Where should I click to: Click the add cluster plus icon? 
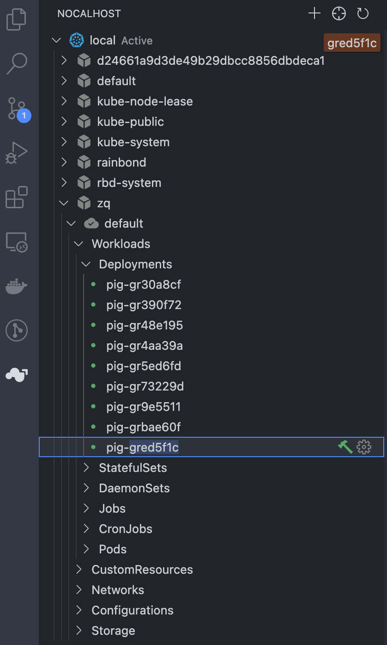(314, 13)
